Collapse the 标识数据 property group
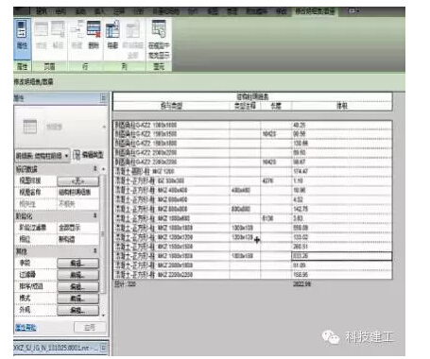The height and width of the screenshot is (359, 430). (95, 169)
